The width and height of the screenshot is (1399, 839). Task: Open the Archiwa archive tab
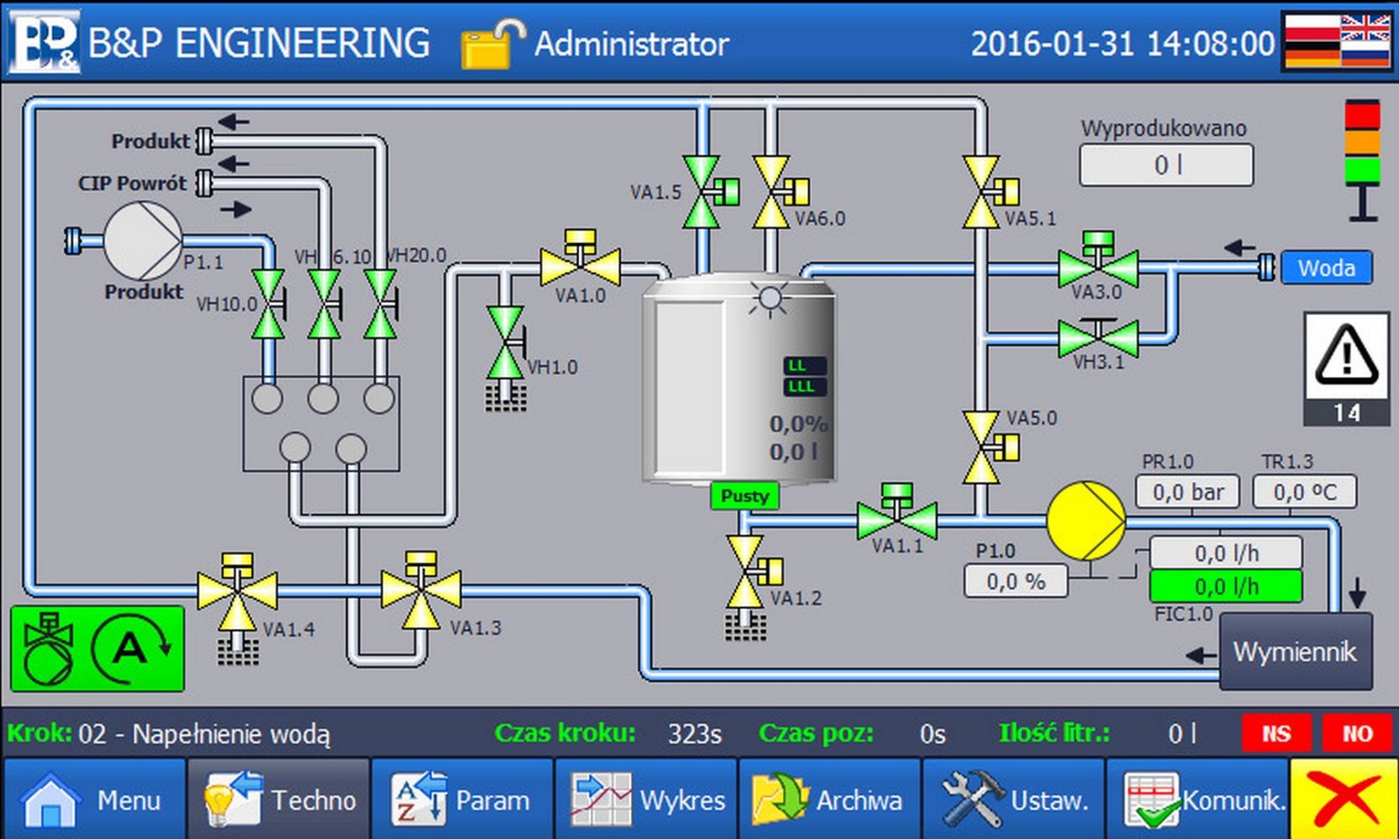(829, 800)
